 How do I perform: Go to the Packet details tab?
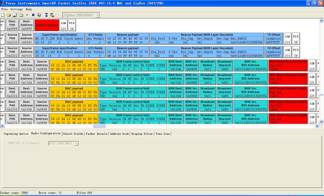96,134
